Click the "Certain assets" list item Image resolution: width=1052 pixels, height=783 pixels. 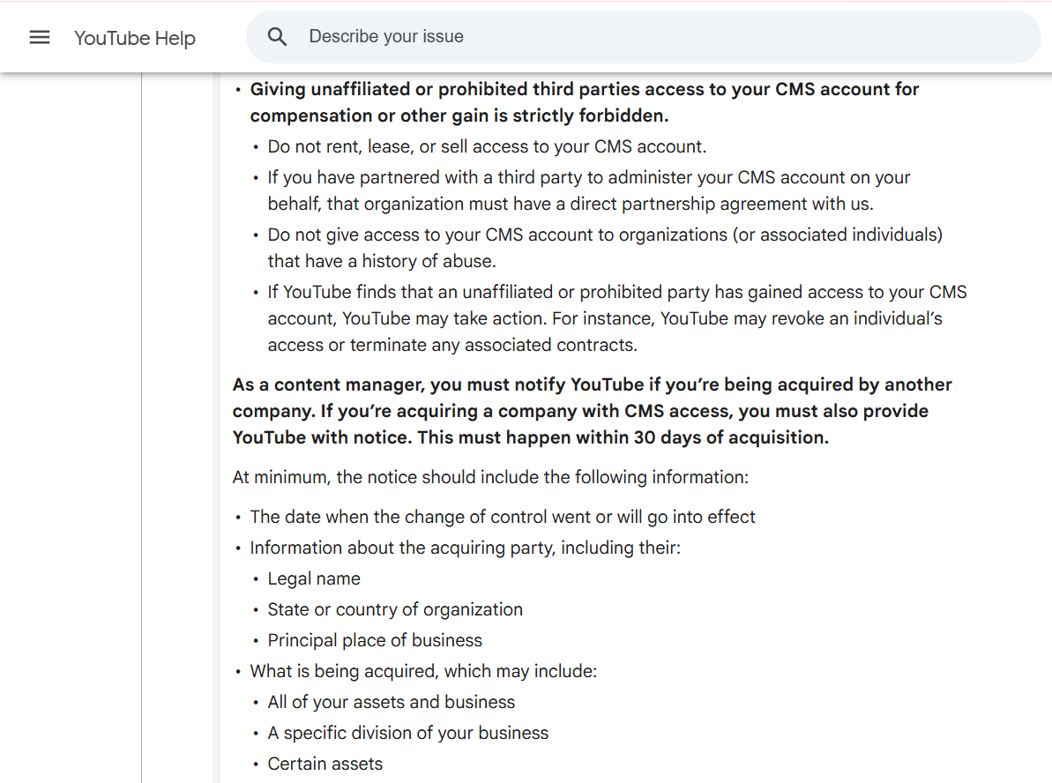tap(325, 764)
